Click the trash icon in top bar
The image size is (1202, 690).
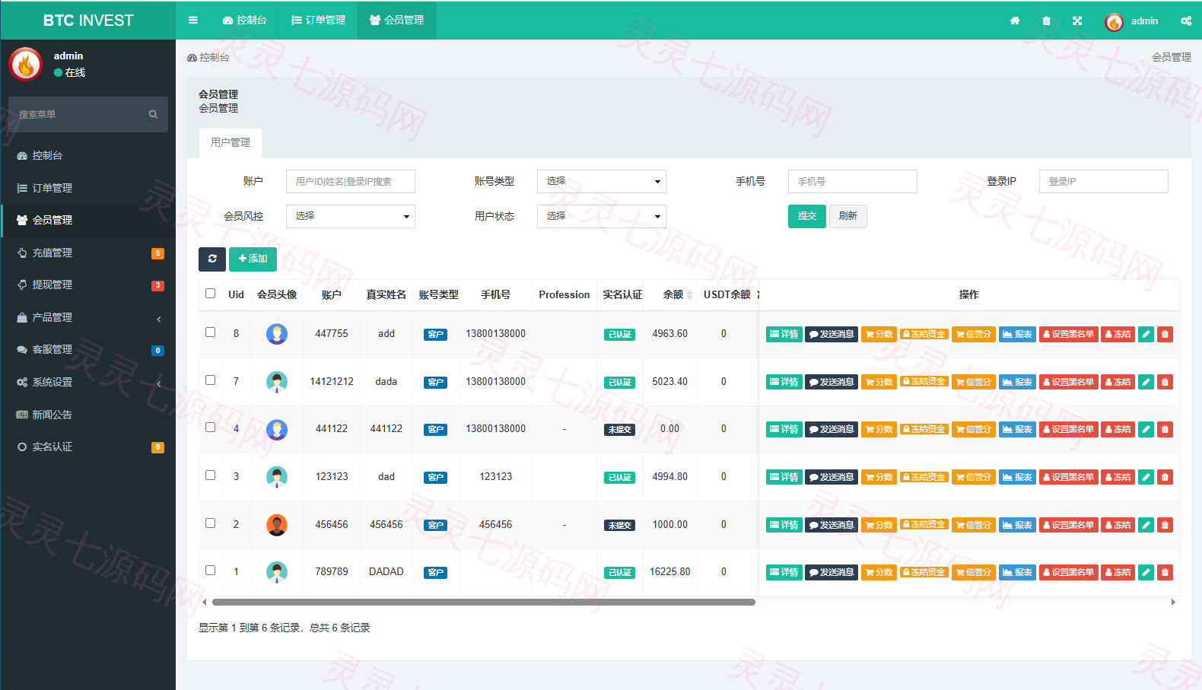[1046, 21]
